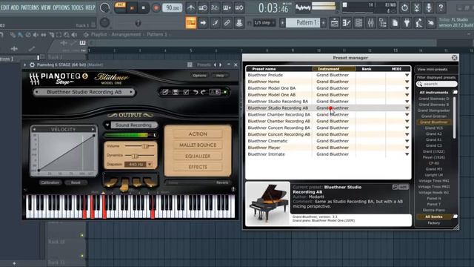Expand dropdown arrow for Bluethner Intimate row
This screenshot has width=474, height=267.
pos(407,154)
